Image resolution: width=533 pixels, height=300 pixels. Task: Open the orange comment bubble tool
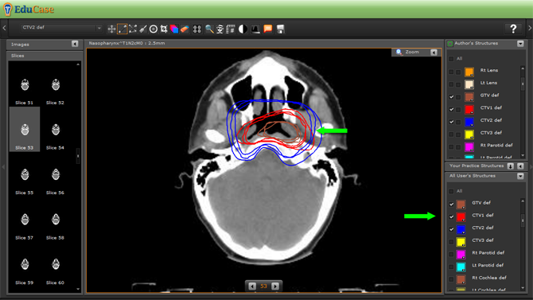(x=268, y=29)
